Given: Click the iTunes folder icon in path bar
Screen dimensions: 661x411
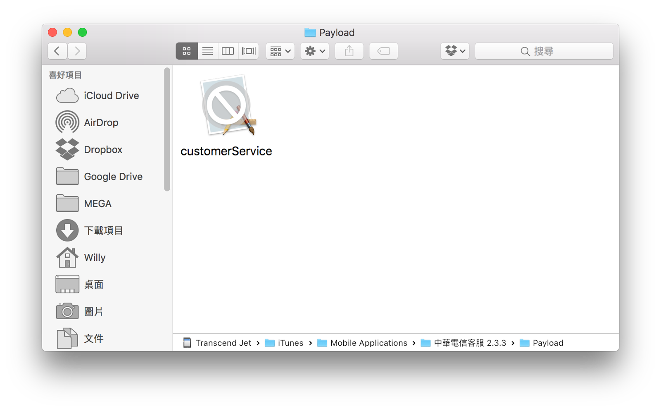Looking at the screenshot, I should [270, 343].
